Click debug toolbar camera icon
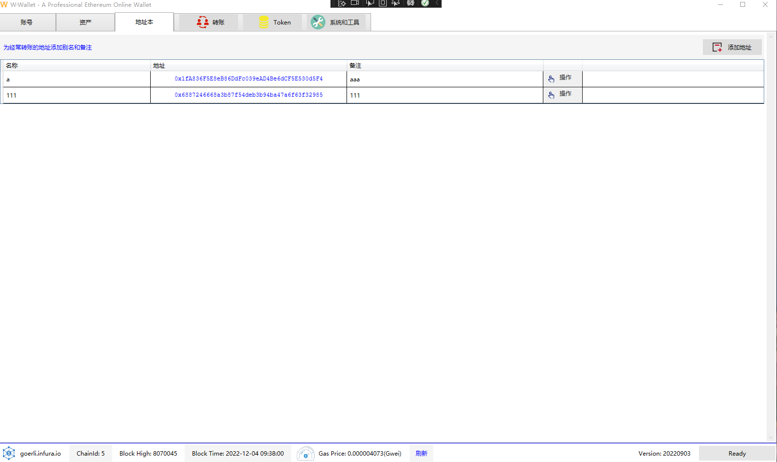The height and width of the screenshot is (462, 777). point(355,3)
